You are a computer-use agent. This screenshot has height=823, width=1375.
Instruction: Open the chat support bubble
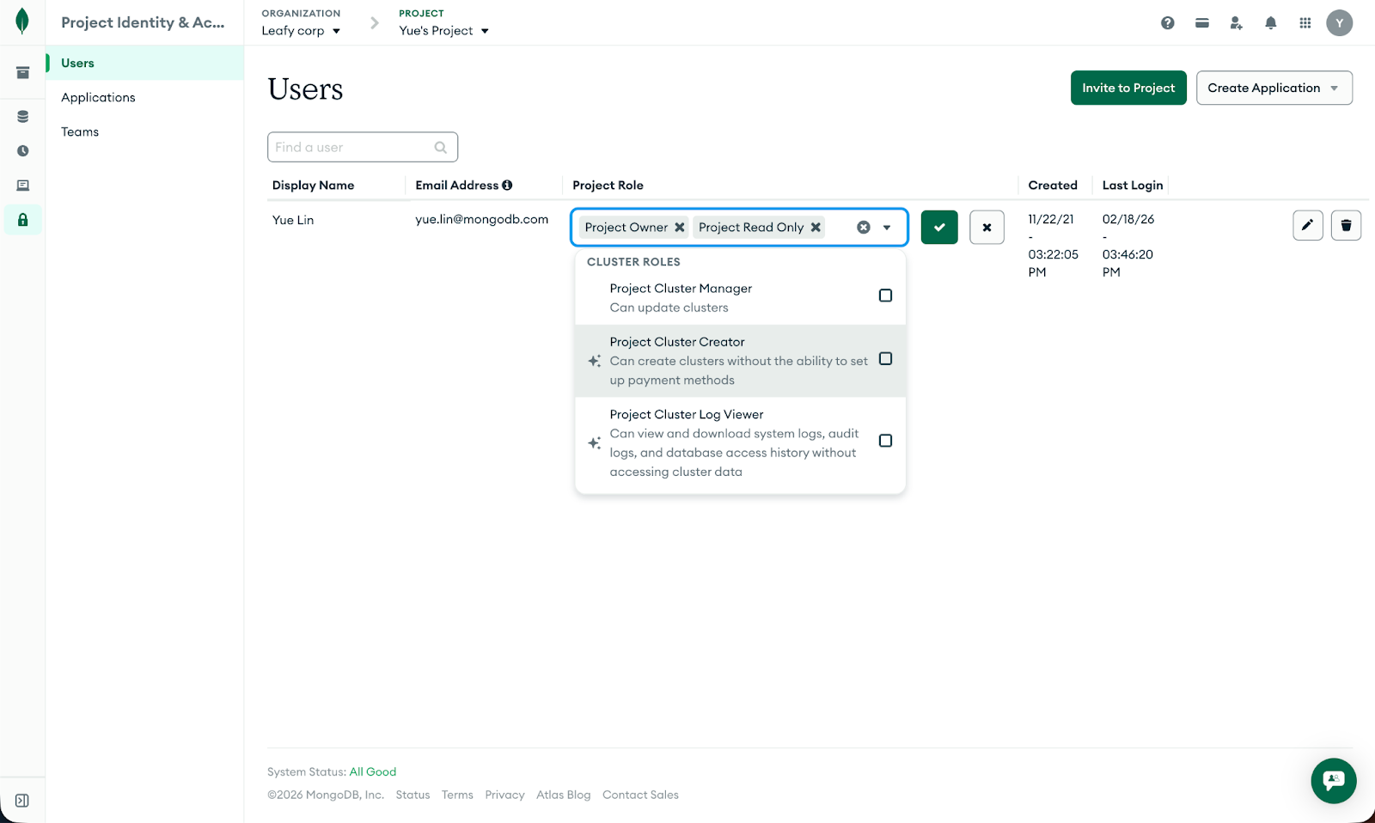[1334, 781]
